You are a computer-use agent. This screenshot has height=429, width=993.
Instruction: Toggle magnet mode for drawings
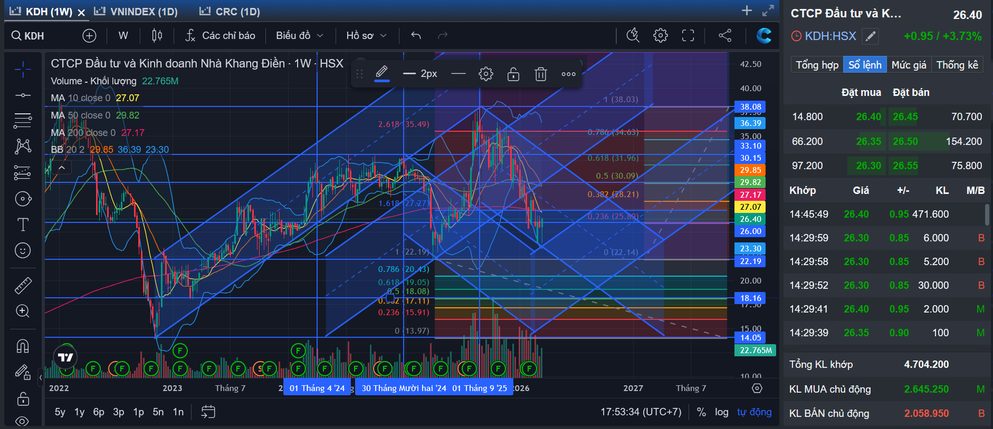click(x=23, y=346)
